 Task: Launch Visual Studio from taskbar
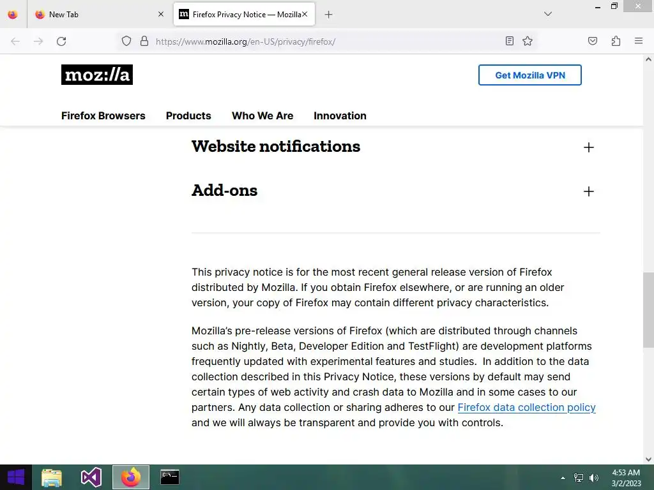pos(91,477)
